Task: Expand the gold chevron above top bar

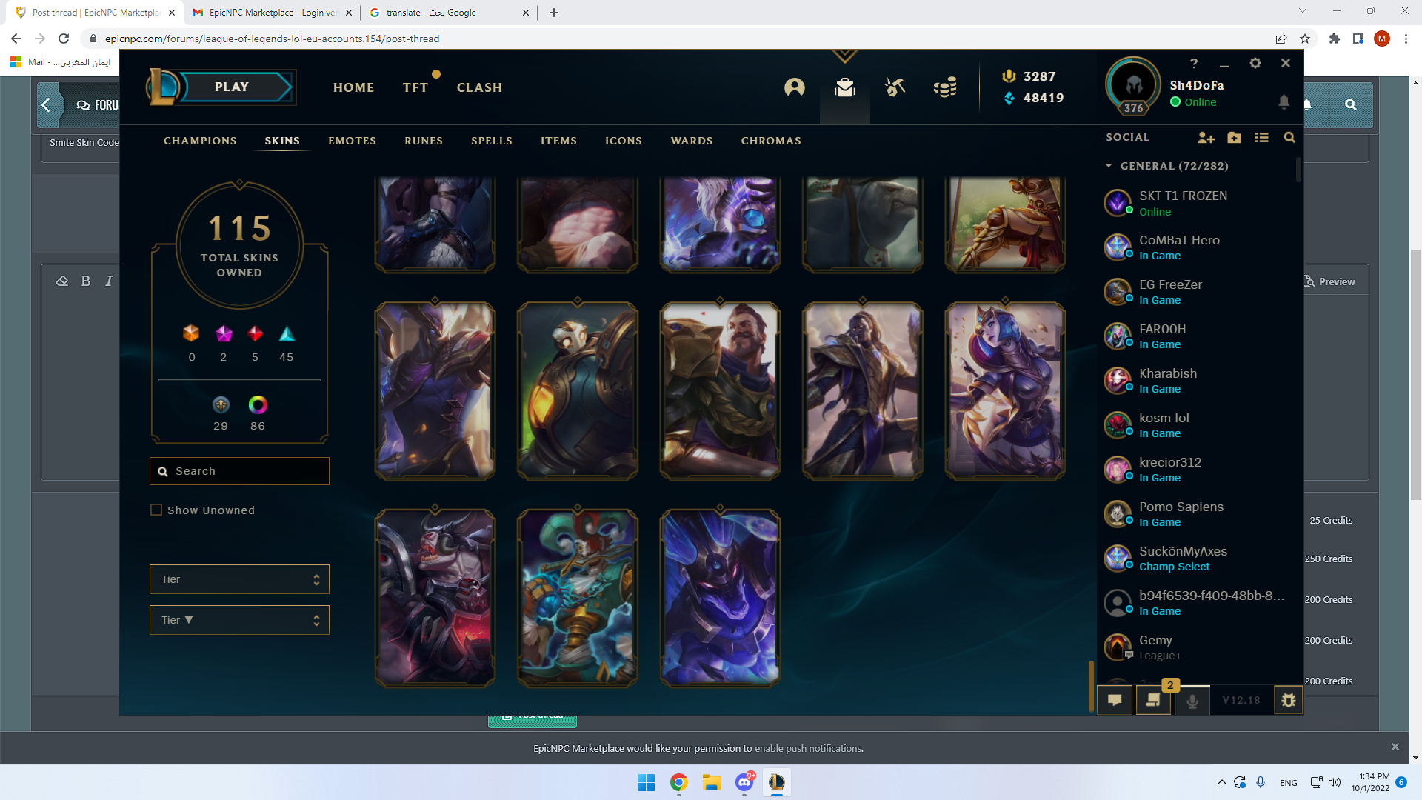Action: 844,56
